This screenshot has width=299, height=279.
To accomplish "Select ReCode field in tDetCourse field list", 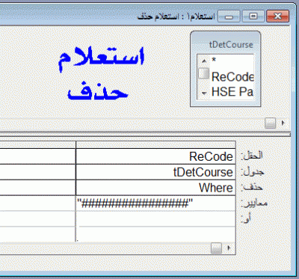I will point(232,77).
